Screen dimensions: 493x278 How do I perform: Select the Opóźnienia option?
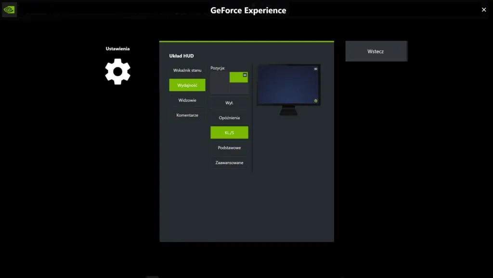(229, 118)
